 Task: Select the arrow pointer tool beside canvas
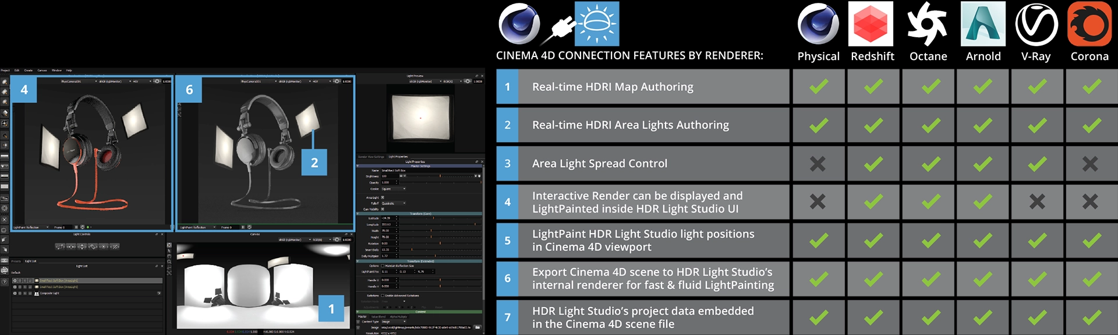[169, 251]
